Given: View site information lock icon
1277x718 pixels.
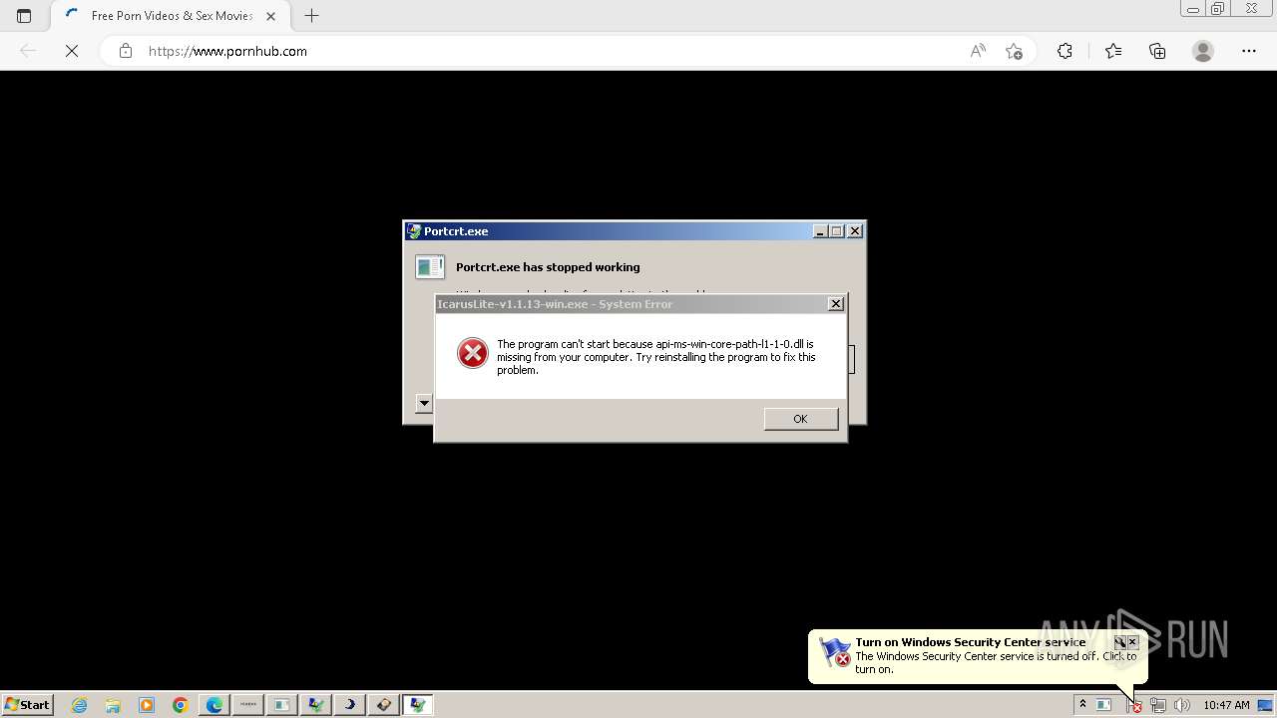Looking at the screenshot, I should coord(126,51).
